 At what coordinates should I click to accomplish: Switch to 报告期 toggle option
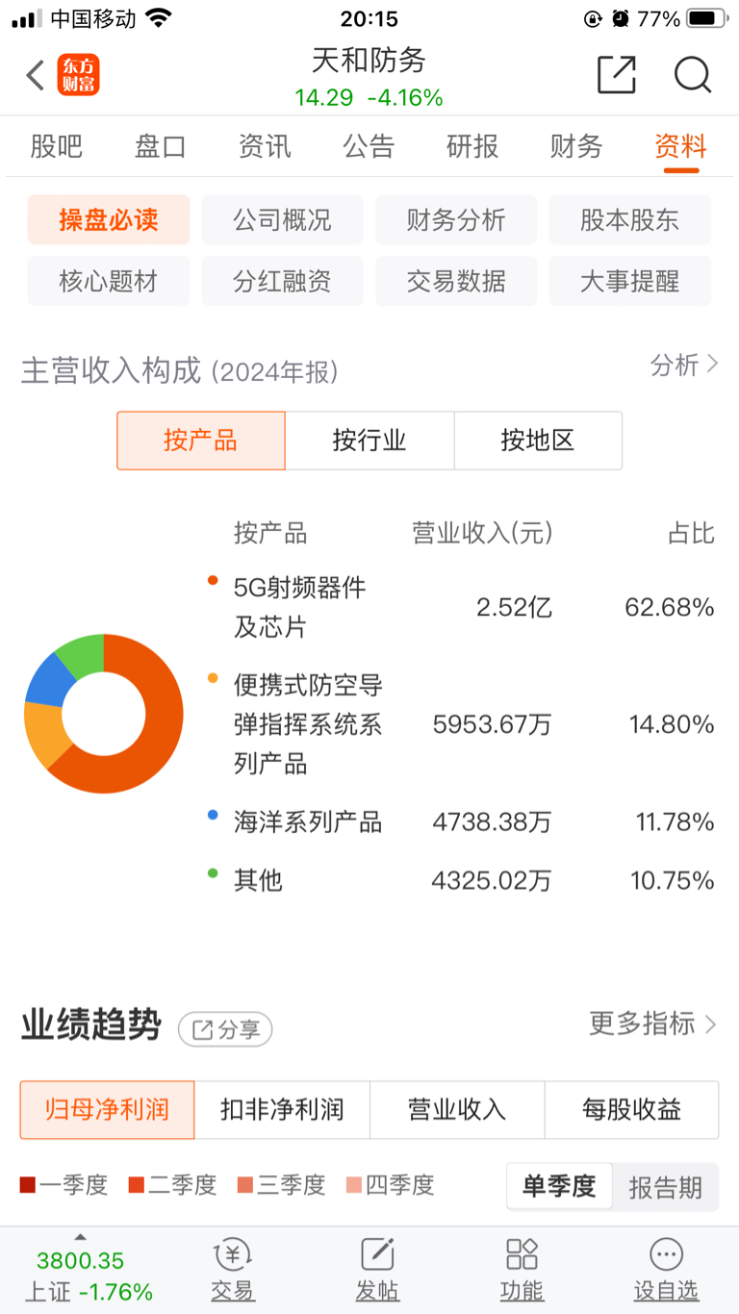[x=665, y=1187]
